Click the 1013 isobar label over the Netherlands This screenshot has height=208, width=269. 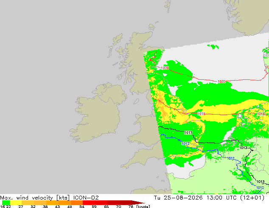(243, 148)
